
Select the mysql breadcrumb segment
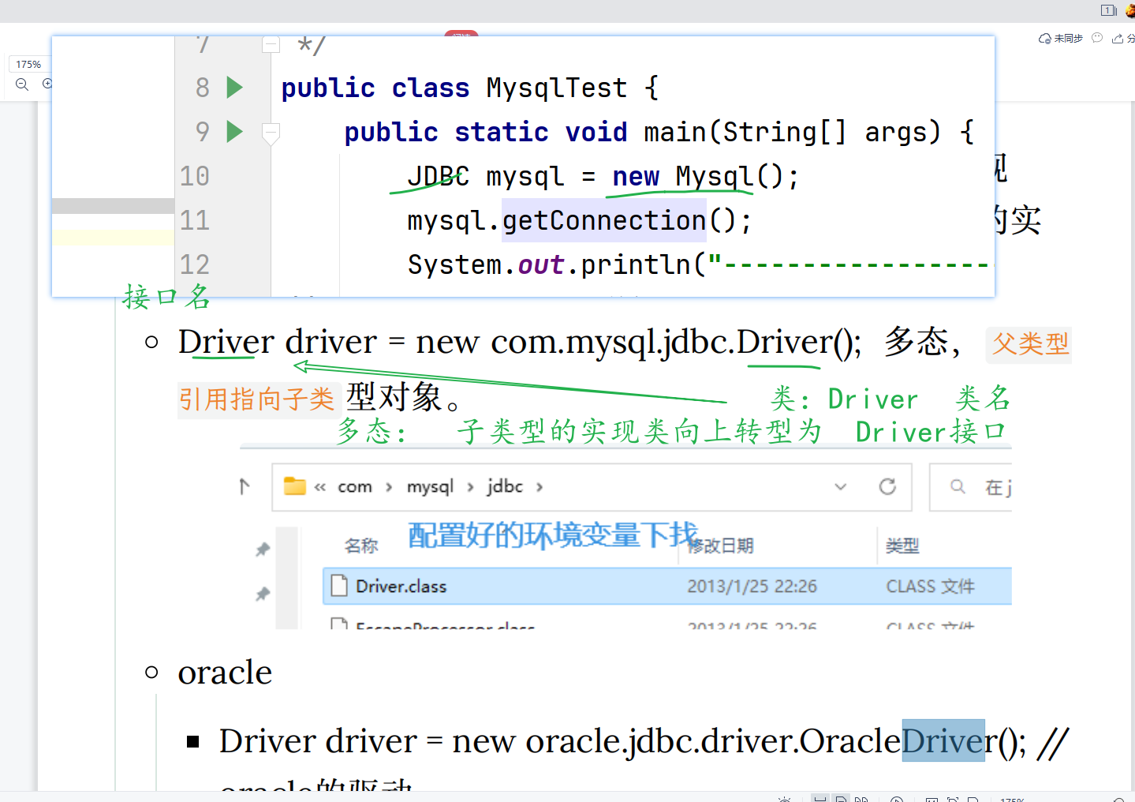pos(430,487)
